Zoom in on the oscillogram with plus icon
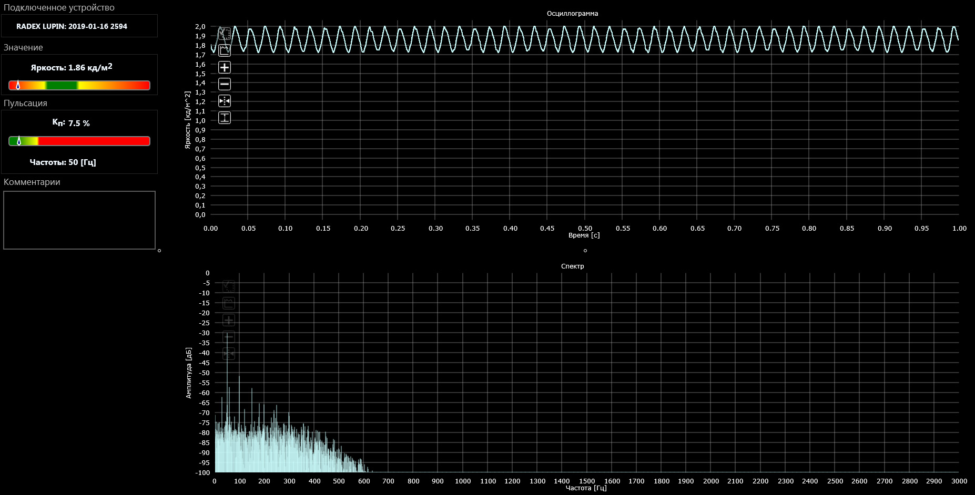Image resolution: width=975 pixels, height=495 pixels. pyautogui.click(x=225, y=67)
